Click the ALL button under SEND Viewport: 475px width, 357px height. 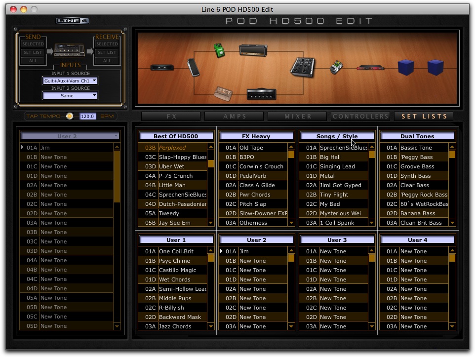point(33,61)
